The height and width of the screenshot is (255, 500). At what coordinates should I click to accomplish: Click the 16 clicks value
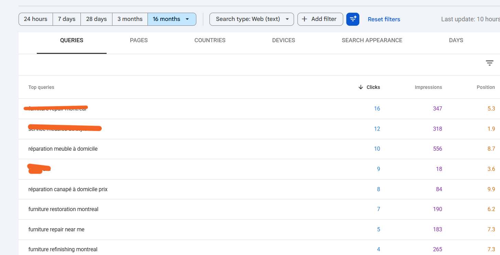[x=377, y=109]
